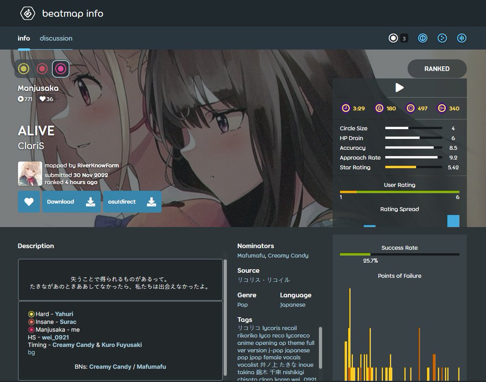Screen dimensions: 486x382
Task: Open Mafumafu link in BNs line
Action: pos(151,367)
